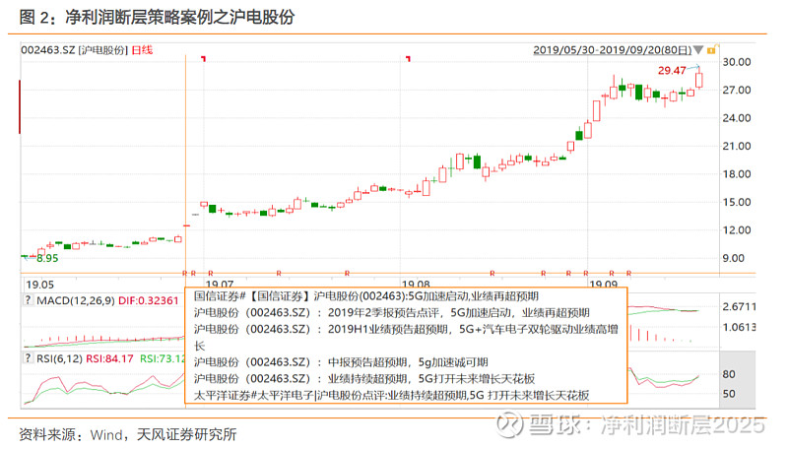Image resolution: width=788 pixels, height=449 pixels.
Task: Open the RSI indicator question mark help
Action: (x=29, y=358)
